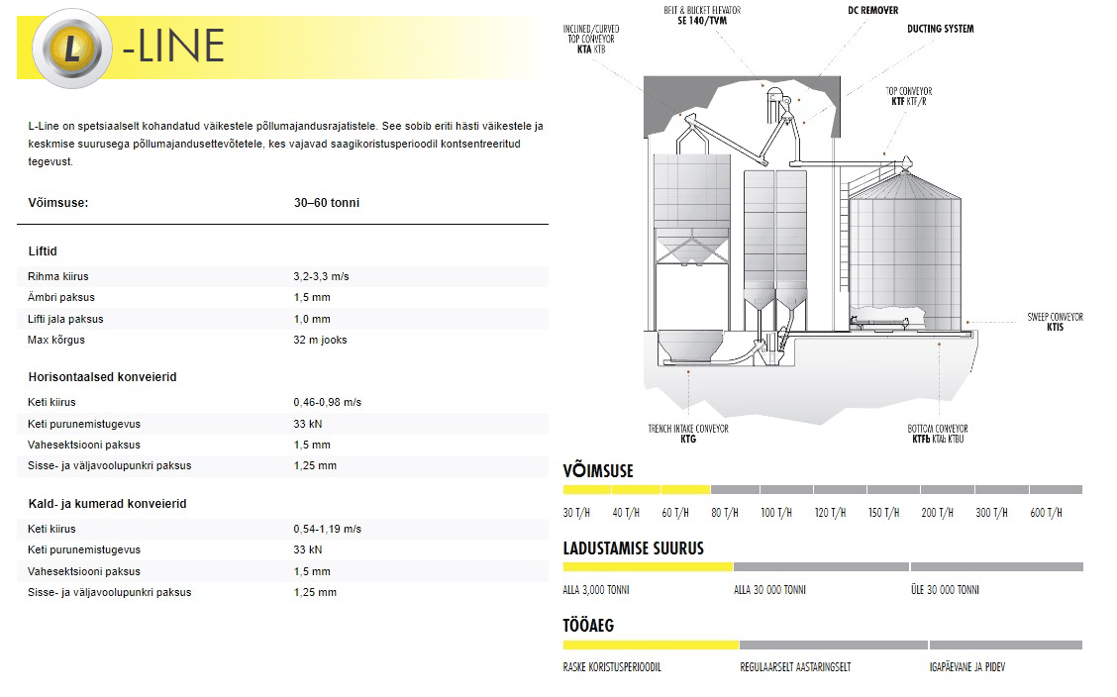Screen dimensions: 1117x697
Task: Click the 'Liftid' section heading
Action: coord(43,251)
